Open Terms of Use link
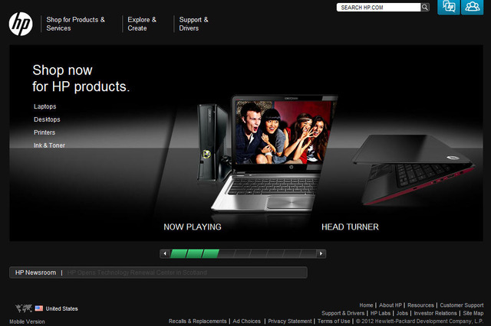 [x=334, y=321]
